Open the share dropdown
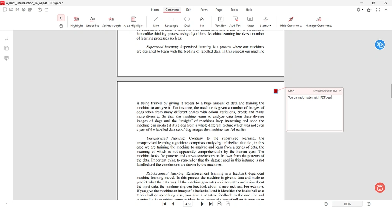 coord(369,10)
